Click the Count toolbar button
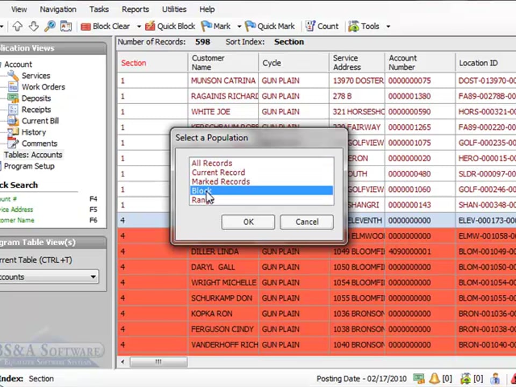Viewport: 516px width, 387px height. pos(322,26)
